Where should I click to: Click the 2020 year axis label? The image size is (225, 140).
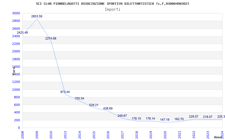pyautogui.click(x=165, y=134)
